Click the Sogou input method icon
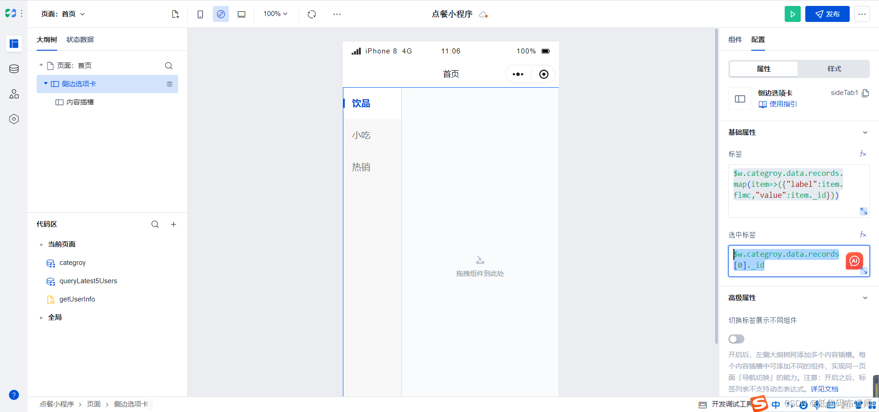Viewport: 879px width, 412px height. tap(760, 404)
